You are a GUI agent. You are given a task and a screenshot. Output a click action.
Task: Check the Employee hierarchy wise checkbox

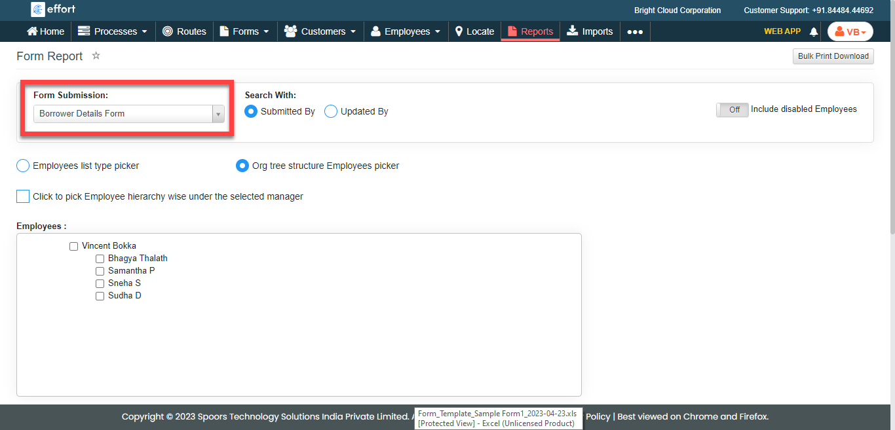23,196
